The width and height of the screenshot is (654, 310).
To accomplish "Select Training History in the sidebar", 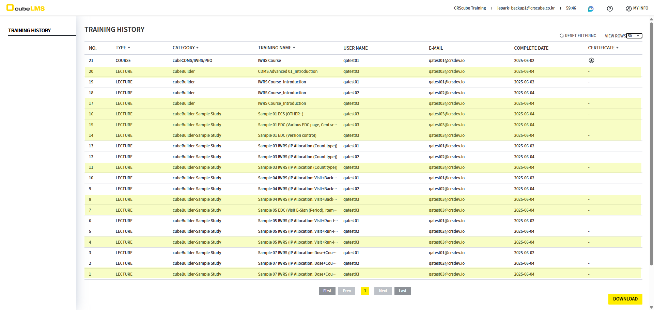I will click(x=30, y=31).
